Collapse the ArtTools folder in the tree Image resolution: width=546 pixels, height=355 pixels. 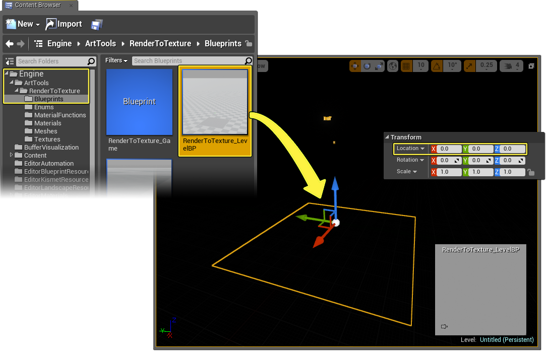[x=12, y=83]
